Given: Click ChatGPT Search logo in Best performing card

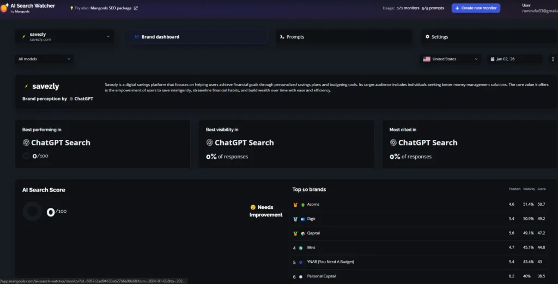Looking at the screenshot, I should coord(26,143).
